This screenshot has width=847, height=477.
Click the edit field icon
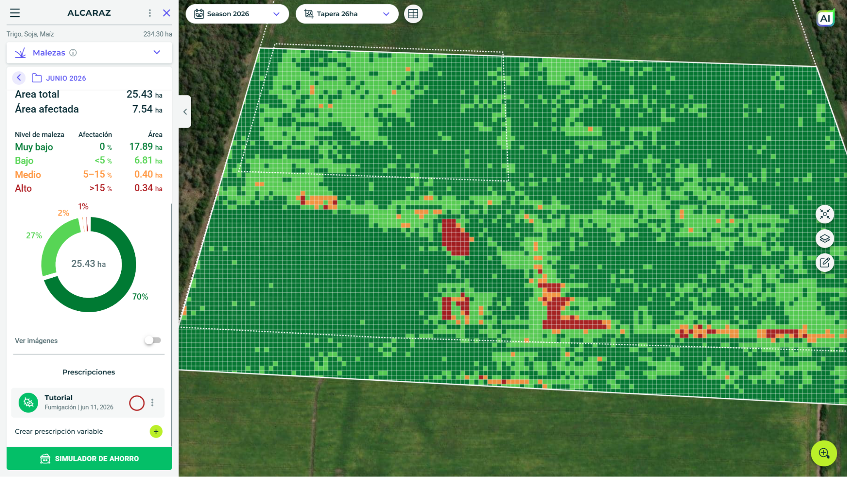pyautogui.click(x=825, y=262)
